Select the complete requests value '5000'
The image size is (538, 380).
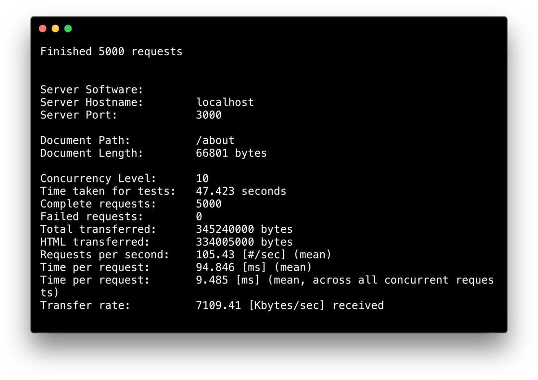click(x=209, y=204)
